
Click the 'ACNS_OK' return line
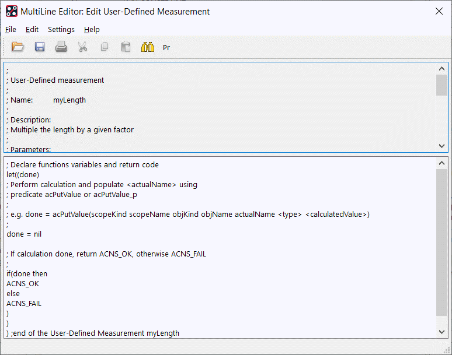[x=23, y=284]
